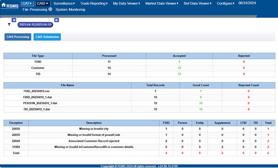The image size is (278, 168).
Task: Click 'Missing or Invalid city' description
Action: pyautogui.click(x=94, y=129)
